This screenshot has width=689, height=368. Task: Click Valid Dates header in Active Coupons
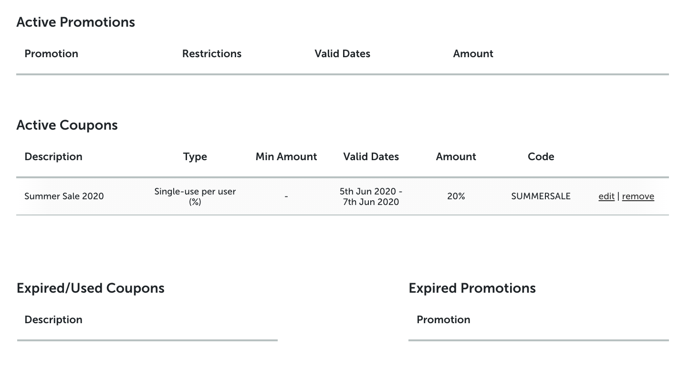[371, 157]
